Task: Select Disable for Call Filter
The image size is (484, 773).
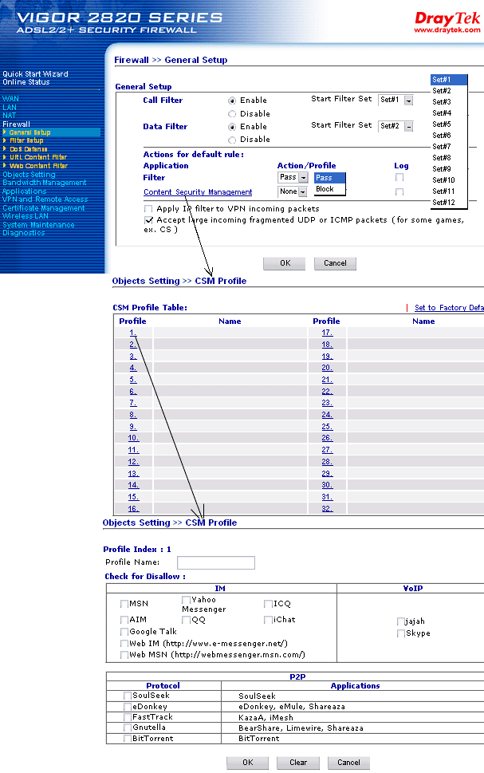Action: 232,114
